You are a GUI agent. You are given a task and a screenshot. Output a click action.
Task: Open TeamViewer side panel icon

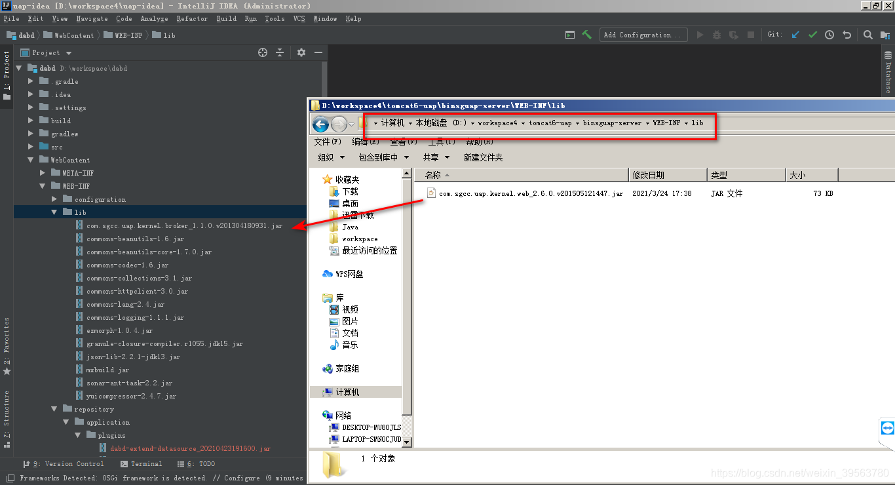pyautogui.click(x=887, y=428)
